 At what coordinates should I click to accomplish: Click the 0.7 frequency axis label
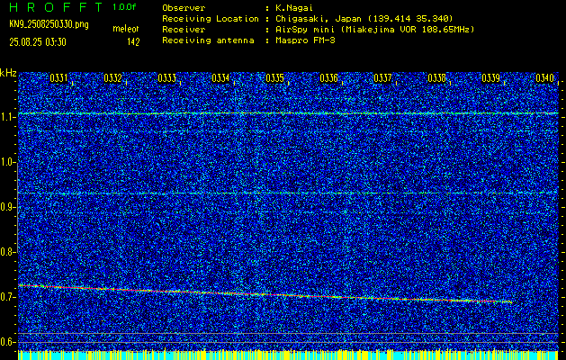[6, 297]
